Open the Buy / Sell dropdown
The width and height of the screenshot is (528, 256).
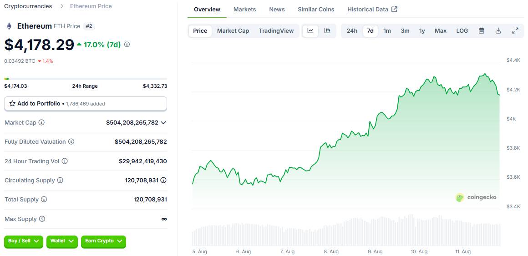click(24, 241)
